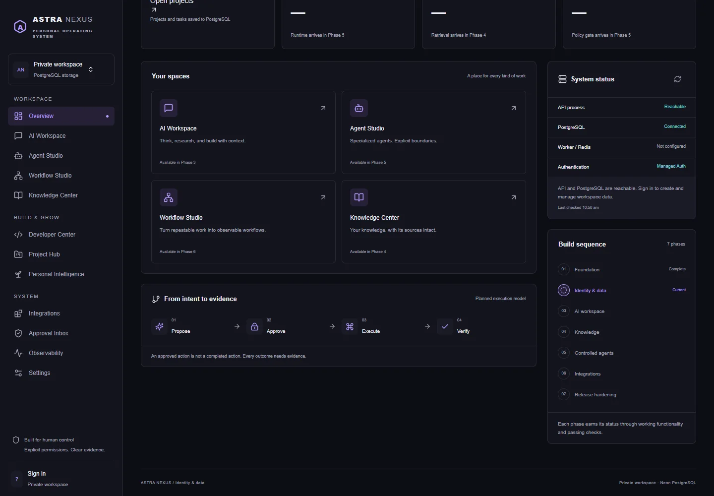The width and height of the screenshot is (714, 496).
Task: Refresh the System status panel
Action: tap(677, 79)
